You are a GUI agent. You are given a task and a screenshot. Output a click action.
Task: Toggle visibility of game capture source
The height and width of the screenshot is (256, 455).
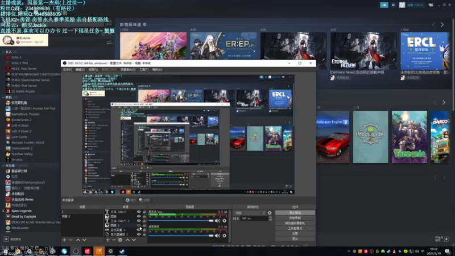(139, 230)
